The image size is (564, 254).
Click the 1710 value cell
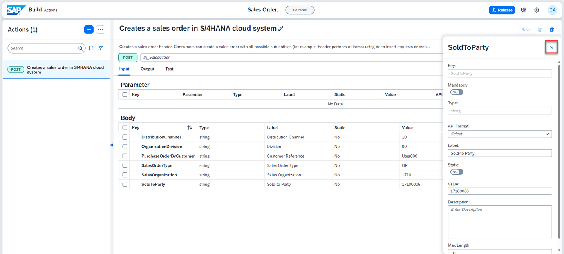point(407,175)
